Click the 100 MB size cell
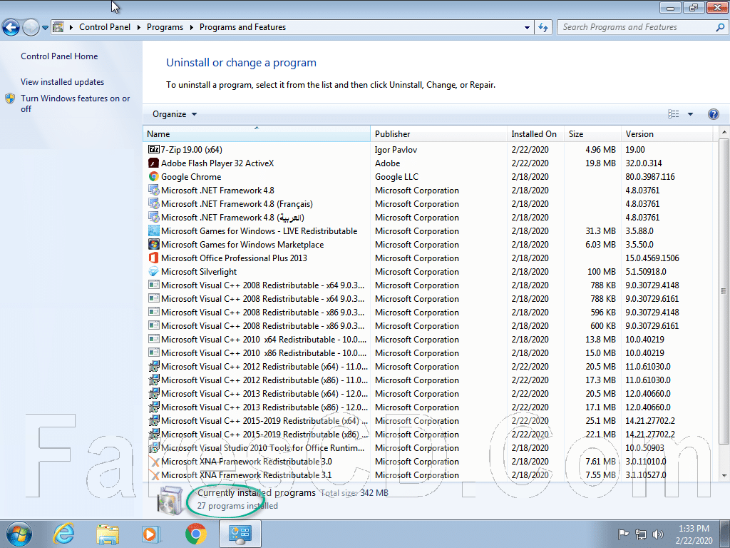 (x=602, y=272)
